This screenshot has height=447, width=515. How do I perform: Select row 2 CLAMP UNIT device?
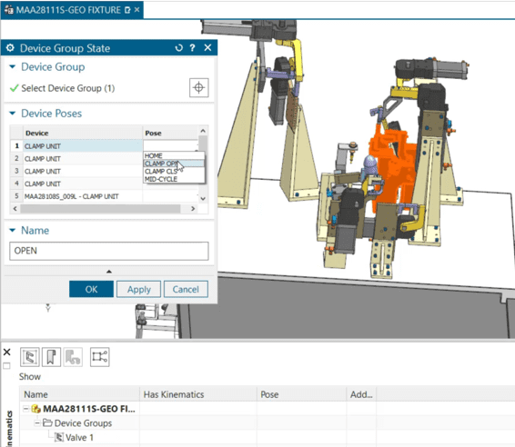(83, 159)
